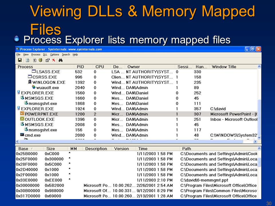275x206 pixels.
Task: Select DLL row with base 0x317D0000
Action: tap(136, 196)
